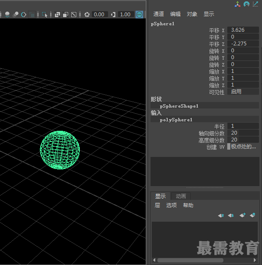This screenshot has width=262, height=265.
Task: Switch to the 显示 layer tab
Action: (x=160, y=196)
